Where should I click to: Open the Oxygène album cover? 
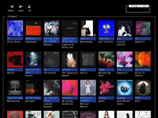pyautogui.click(x=125, y=88)
